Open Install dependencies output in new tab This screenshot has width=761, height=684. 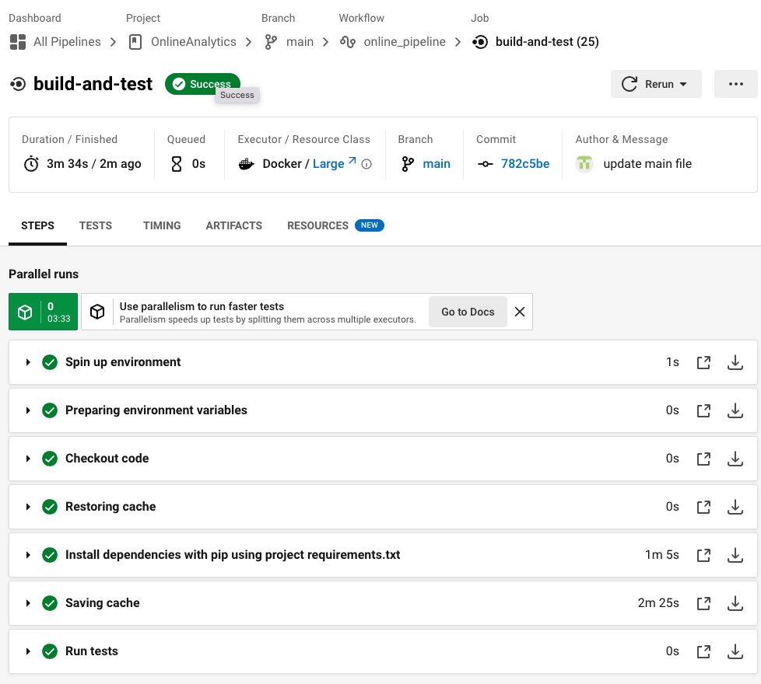tap(703, 554)
